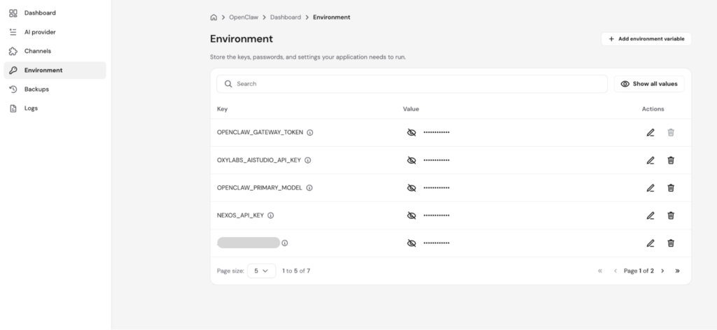The height and width of the screenshot is (330, 717).
Task: Click the OXYLABS_AISTUDIO_API_KEY key text
Action: pos(259,160)
